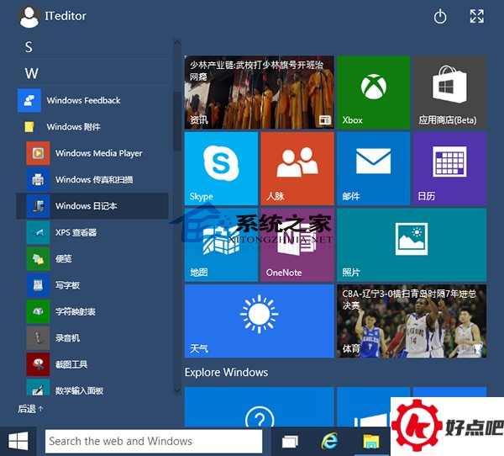The image size is (504, 456).
Task: Click the ITeditor username text
Action: point(66,16)
